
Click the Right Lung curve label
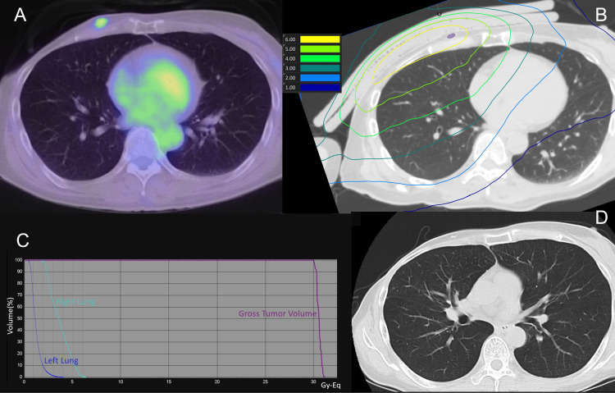click(75, 303)
